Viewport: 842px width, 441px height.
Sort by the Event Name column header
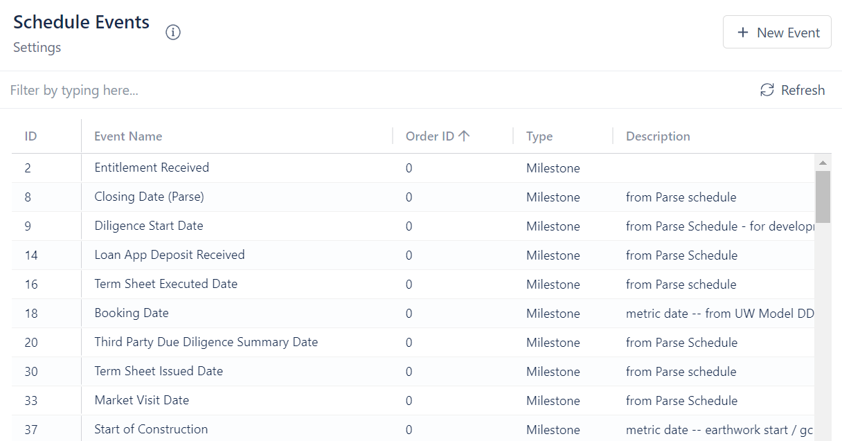click(128, 136)
